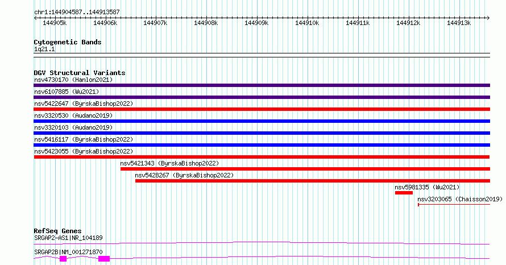Click the RefSeq Genes track title

[x=57, y=231]
